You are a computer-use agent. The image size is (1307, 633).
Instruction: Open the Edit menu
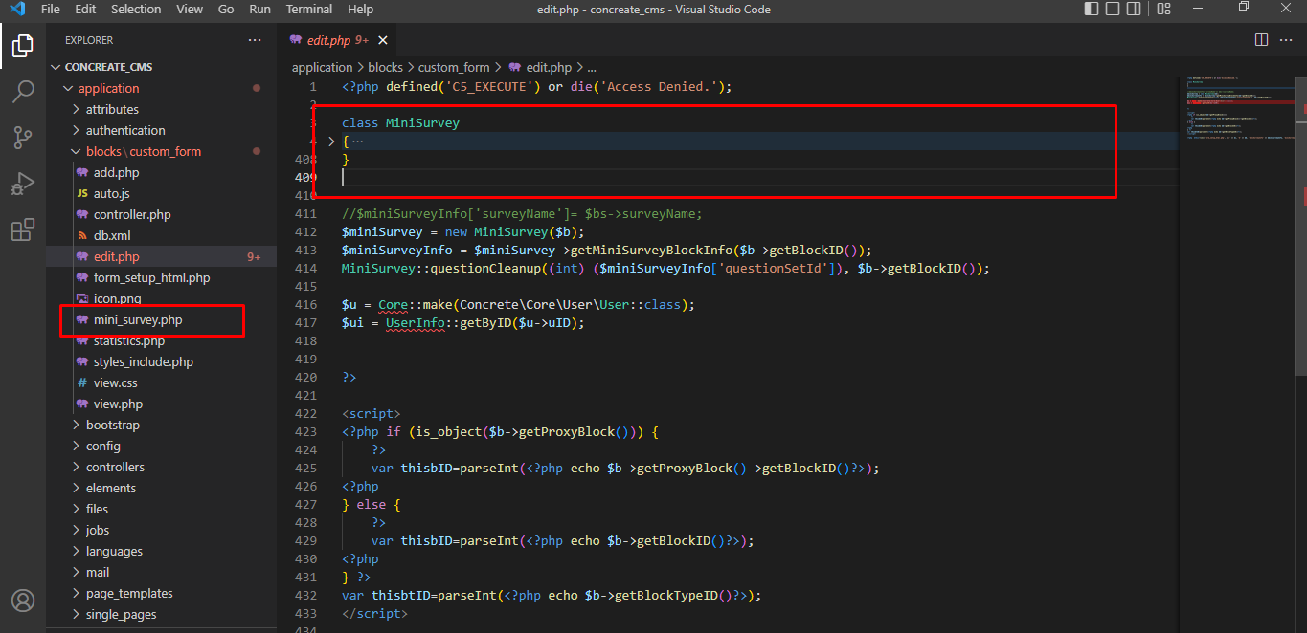point(85,9)
